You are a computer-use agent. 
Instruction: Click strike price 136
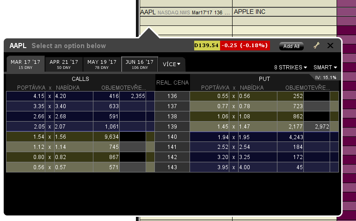(172, 96)
